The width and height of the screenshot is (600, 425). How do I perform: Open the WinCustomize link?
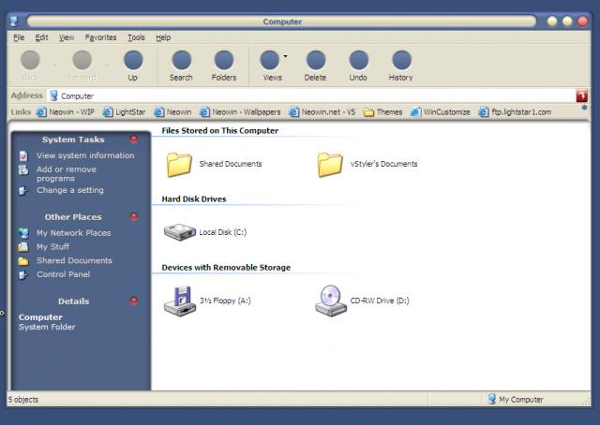pos(440,112)
